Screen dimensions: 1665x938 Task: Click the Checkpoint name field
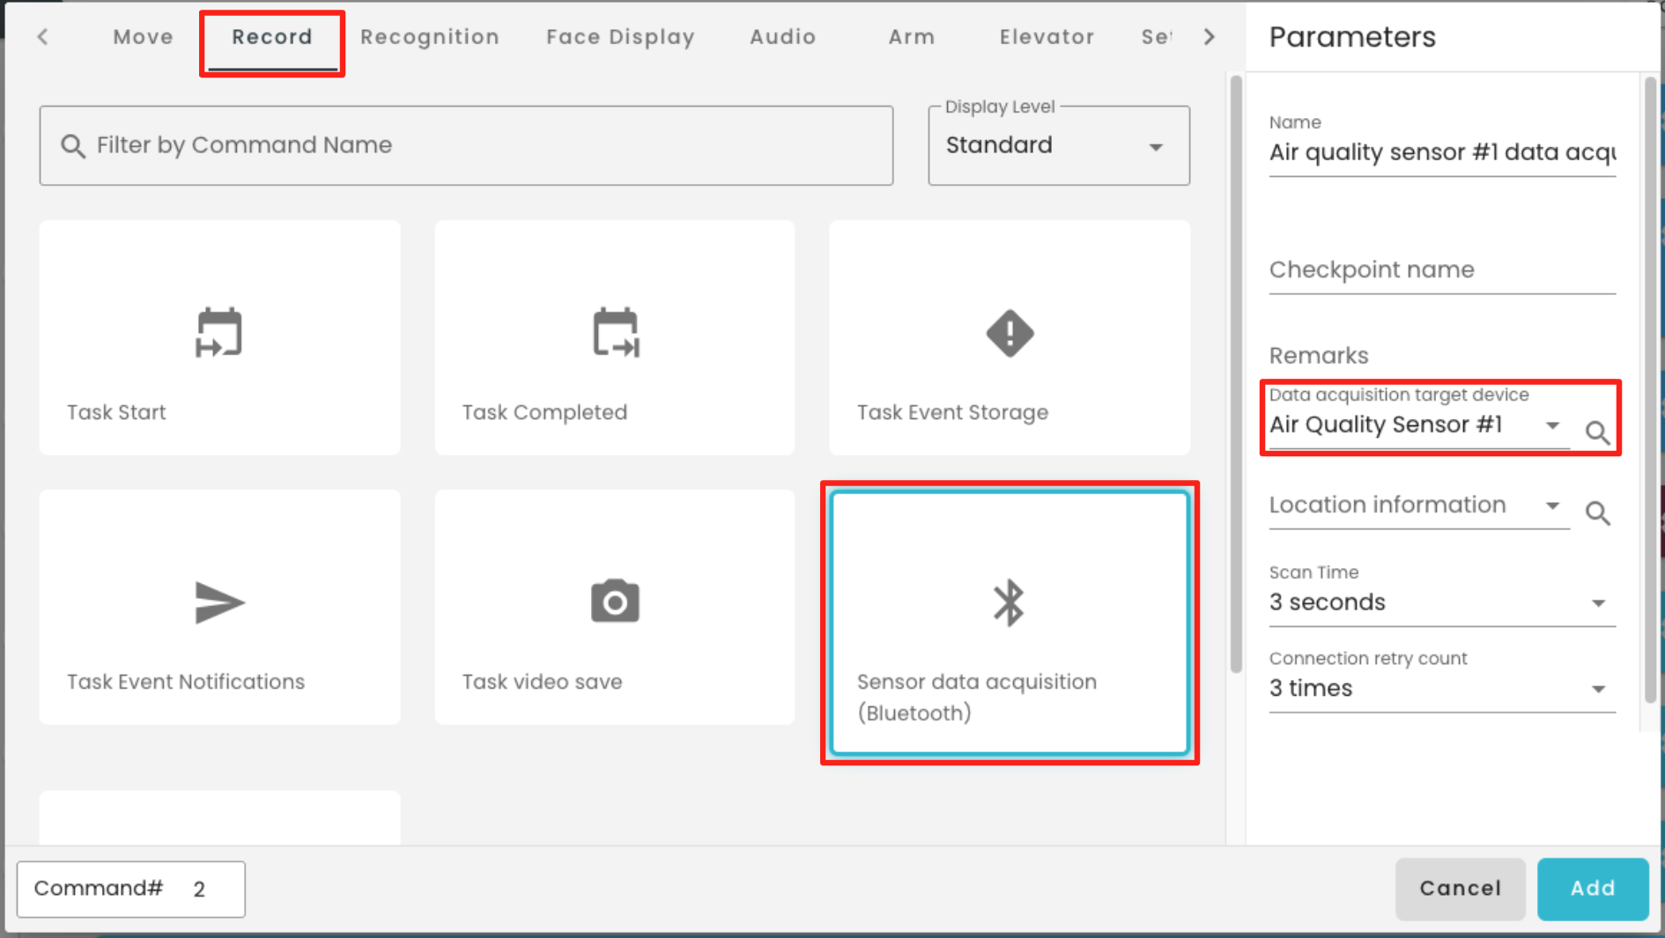(1442, 270)
